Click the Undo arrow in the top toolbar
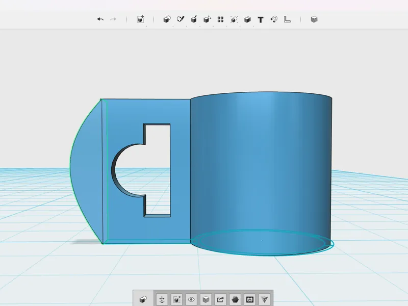The image size is (408, 306). [x=100, y=19]
